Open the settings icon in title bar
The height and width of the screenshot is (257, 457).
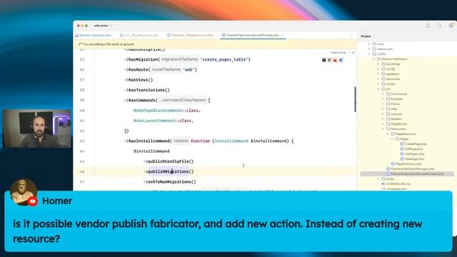coord(451,26)
